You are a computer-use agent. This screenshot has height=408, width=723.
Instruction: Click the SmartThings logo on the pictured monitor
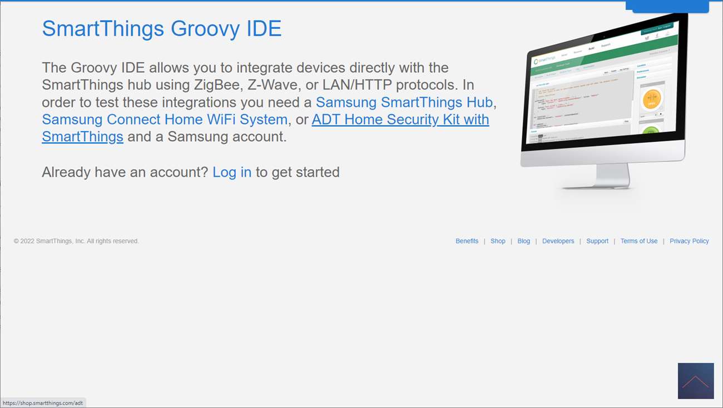click(545, 61)
